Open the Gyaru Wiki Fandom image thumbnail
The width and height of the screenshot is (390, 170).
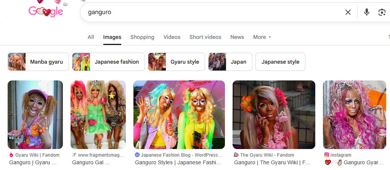point(35,115)
